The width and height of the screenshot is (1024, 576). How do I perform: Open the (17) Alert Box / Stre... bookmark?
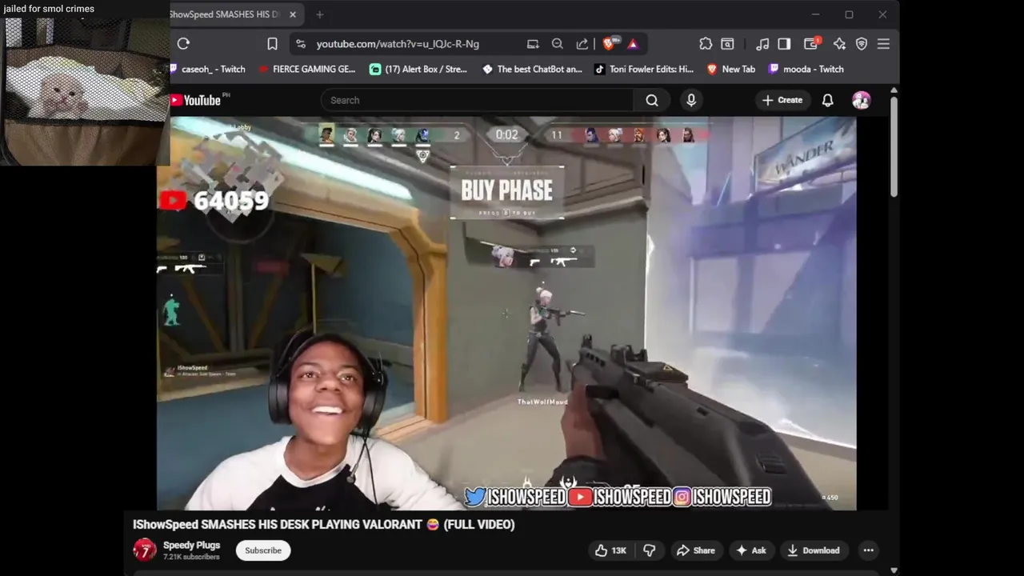click(418, 69)
